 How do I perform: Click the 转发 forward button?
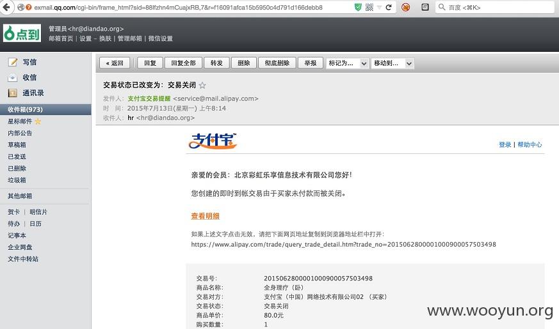point(216,63)
